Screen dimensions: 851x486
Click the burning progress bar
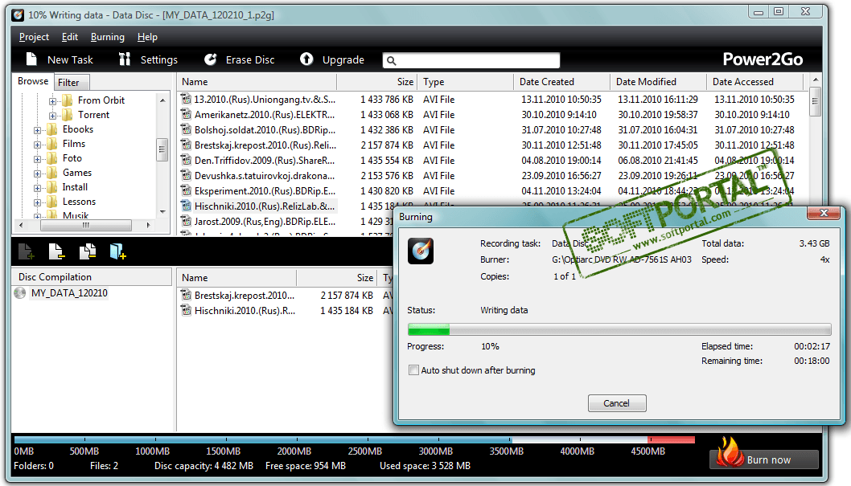click(x=619, y=329)
